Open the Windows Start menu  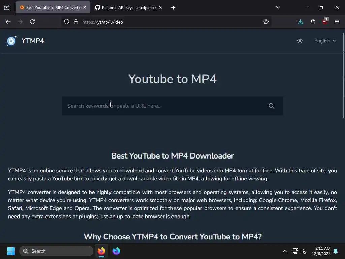tap(11, 251)
